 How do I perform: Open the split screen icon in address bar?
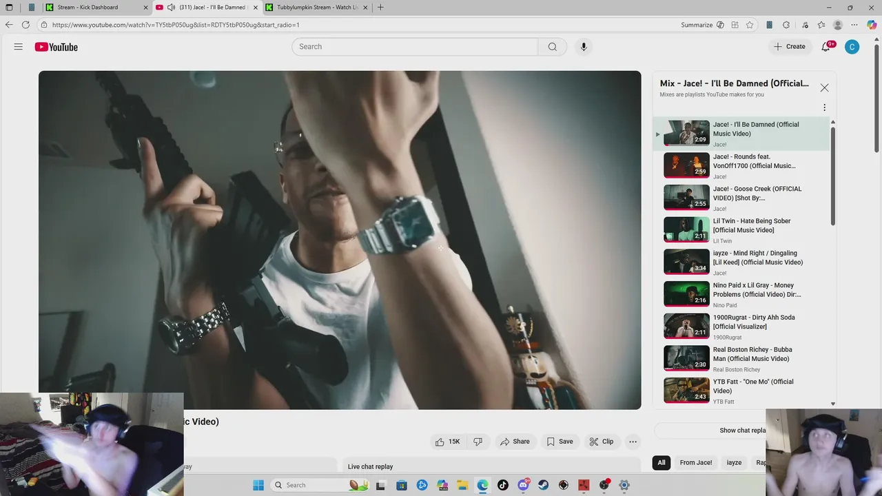point(735,25)
